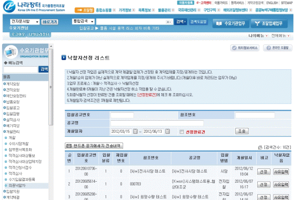Viewport: 296px width, 200px height.
Task: Click the 이용자등록 link
Action: [x=186, y=3]
